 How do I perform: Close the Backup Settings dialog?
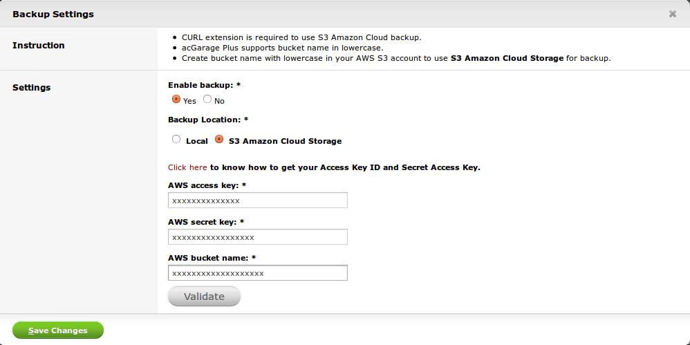tap(673, 14)
